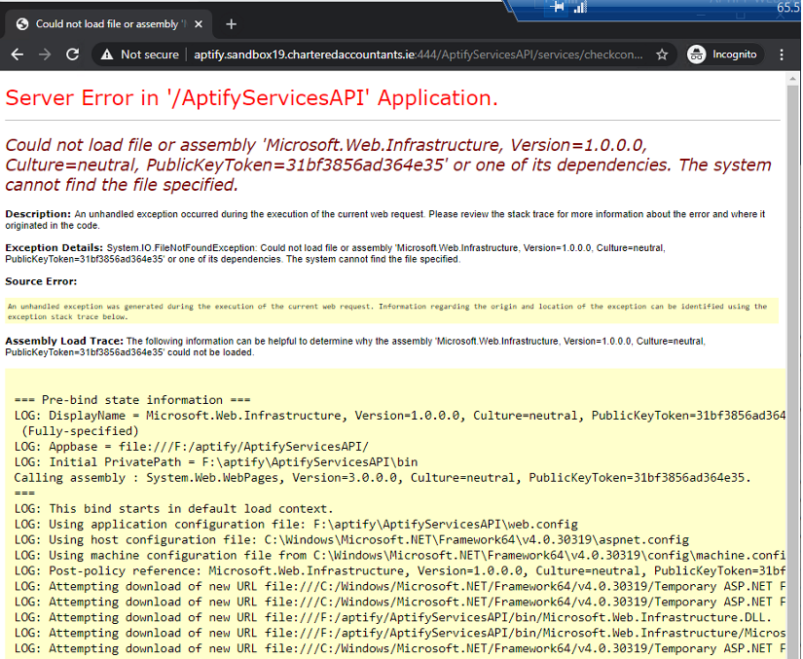Screen dimensions: 803x659
Task: Click the italic 'Could not load file or assembly' message
Action: [x=388, y=165]
